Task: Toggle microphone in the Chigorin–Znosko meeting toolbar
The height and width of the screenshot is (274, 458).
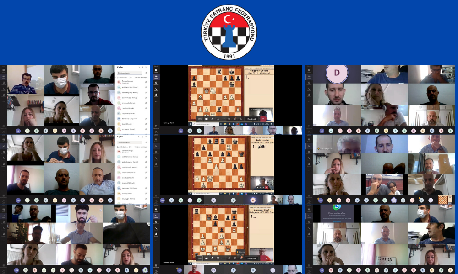Action: [x=212, y=119]
